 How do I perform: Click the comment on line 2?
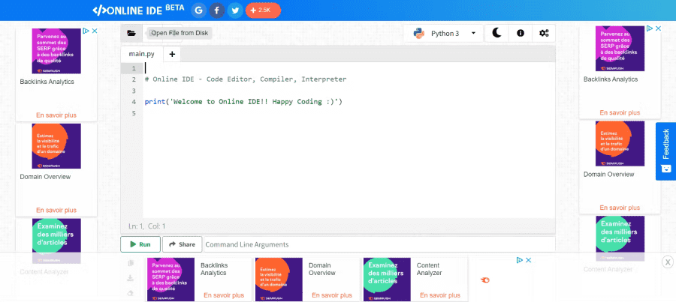pyautogui.click(x=246, y=79)
